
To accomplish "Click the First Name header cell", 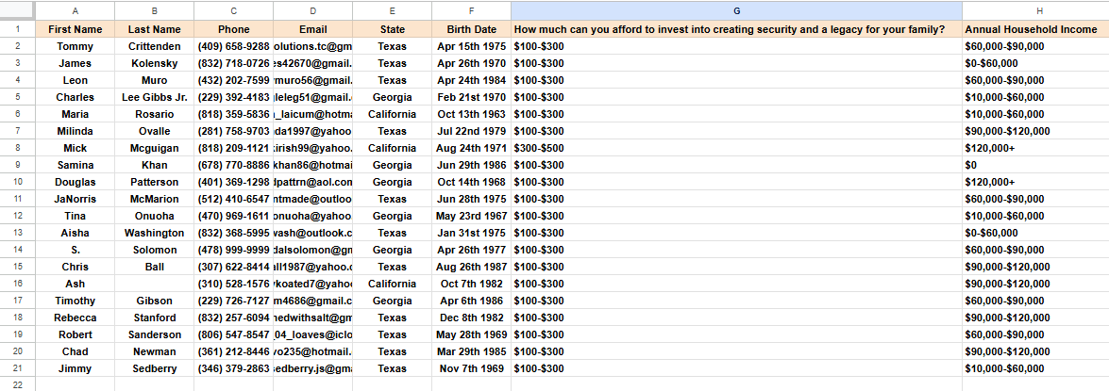I will 75,29.
